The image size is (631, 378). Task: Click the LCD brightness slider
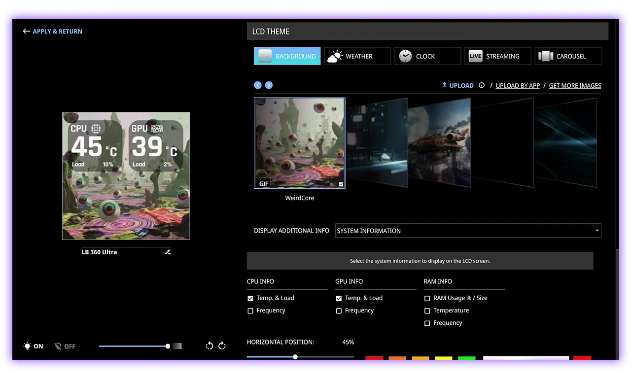click(134, 346)
